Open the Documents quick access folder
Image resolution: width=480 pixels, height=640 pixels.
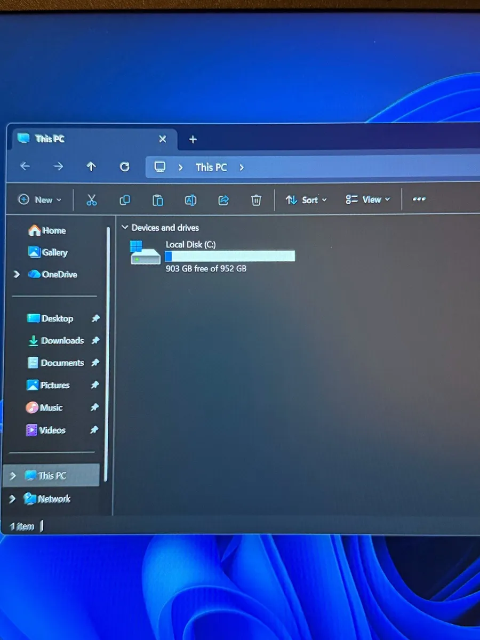click(x=55, y=363)
